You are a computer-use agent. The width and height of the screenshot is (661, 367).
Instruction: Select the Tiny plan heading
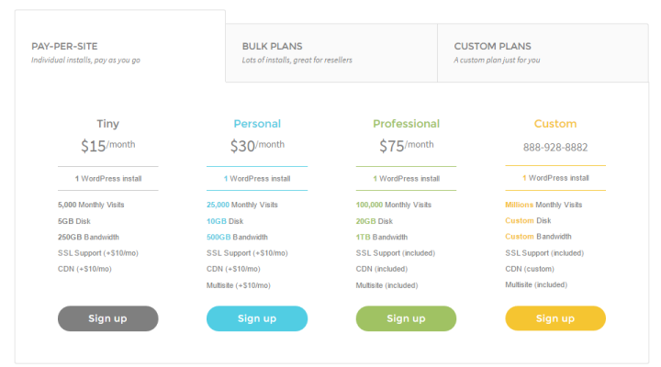(x=108, y=124)
